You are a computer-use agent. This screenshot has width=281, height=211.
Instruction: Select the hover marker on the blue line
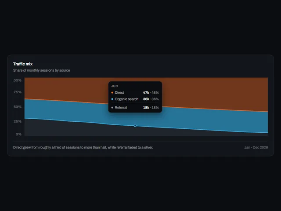(135, 126)
